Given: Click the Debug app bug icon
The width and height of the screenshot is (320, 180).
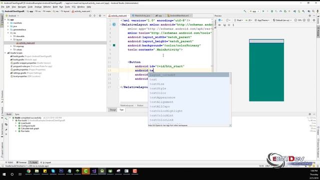Looking at the screenshot, I should (x=272, y=11).
